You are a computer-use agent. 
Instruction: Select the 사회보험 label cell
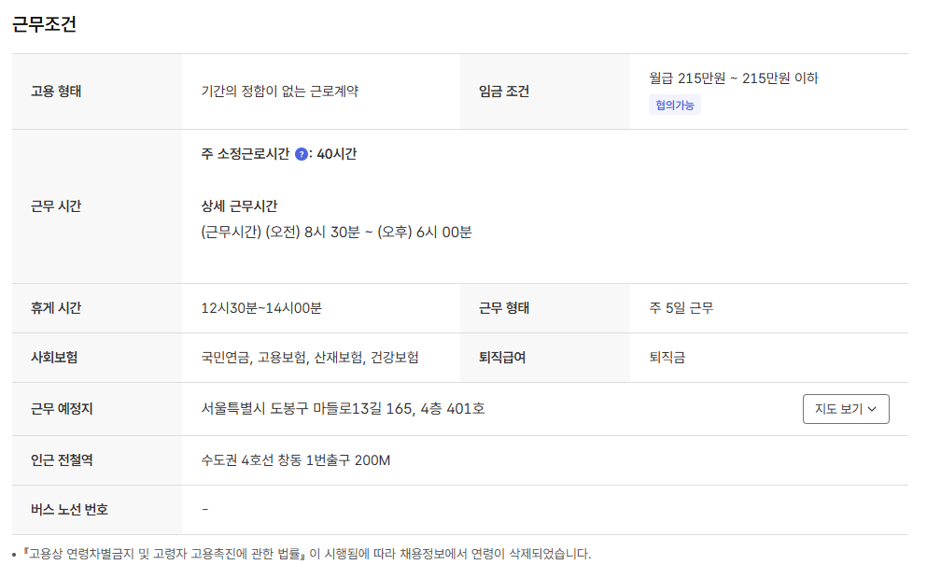(54, 358)
